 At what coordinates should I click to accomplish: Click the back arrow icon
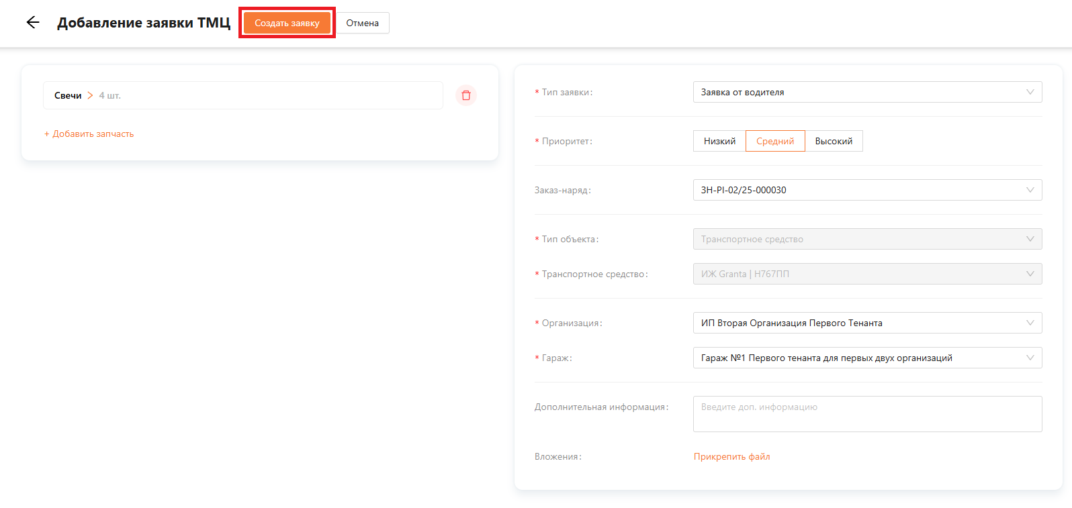33,23
